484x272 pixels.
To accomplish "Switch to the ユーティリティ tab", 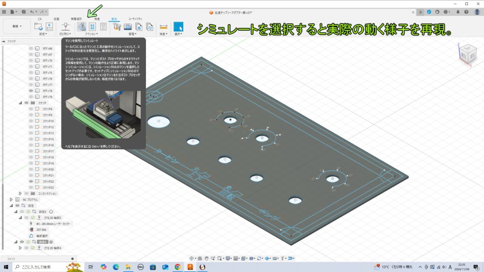I will pyautogui.click(x=135, y=19).
